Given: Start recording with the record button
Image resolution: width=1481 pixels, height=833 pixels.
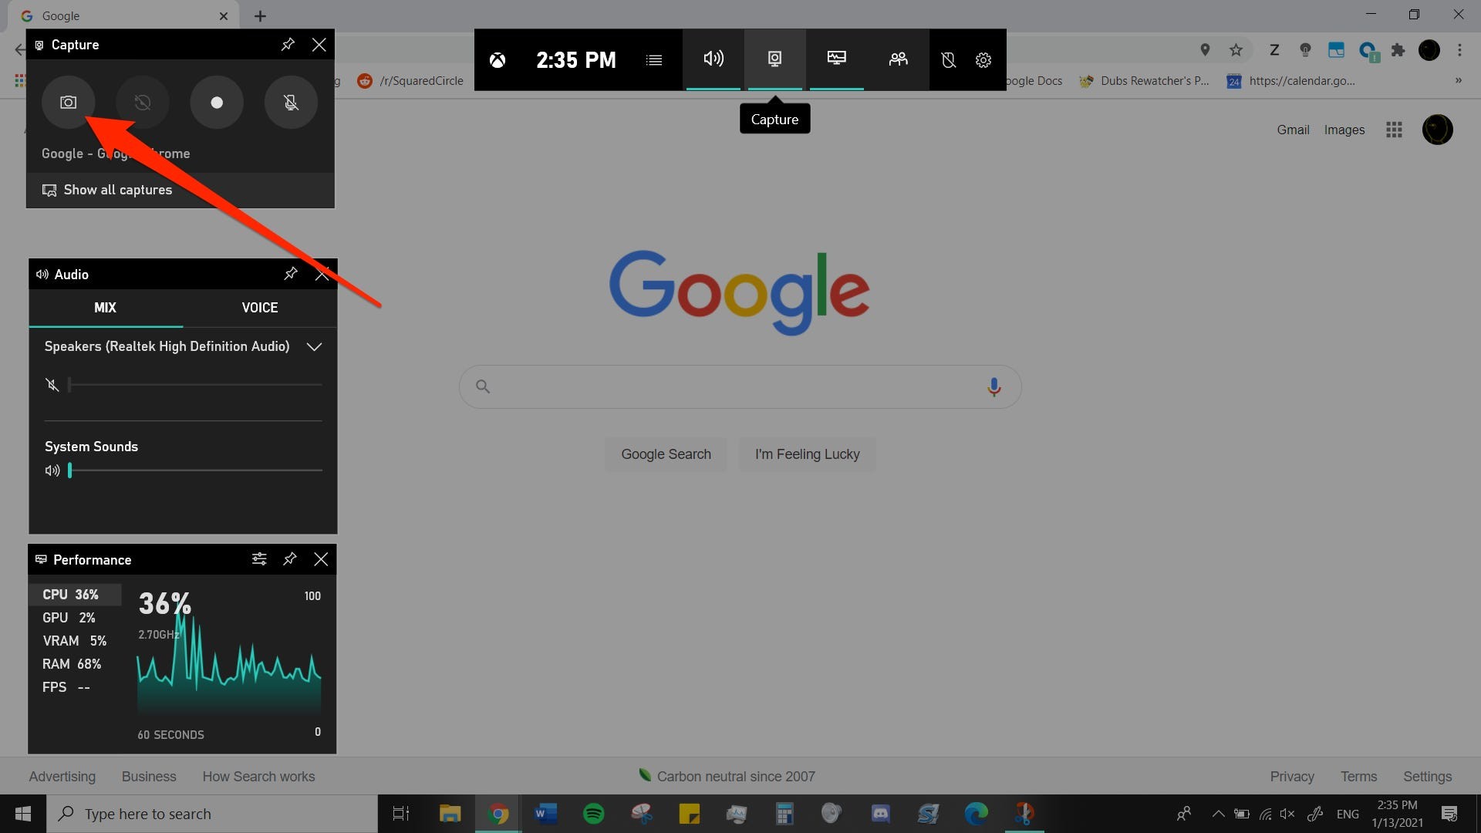Looking at the screenshot, I should 217,102.
